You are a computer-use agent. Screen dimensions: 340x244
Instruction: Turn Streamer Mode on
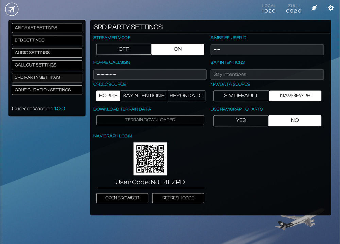tap(177, 49)
